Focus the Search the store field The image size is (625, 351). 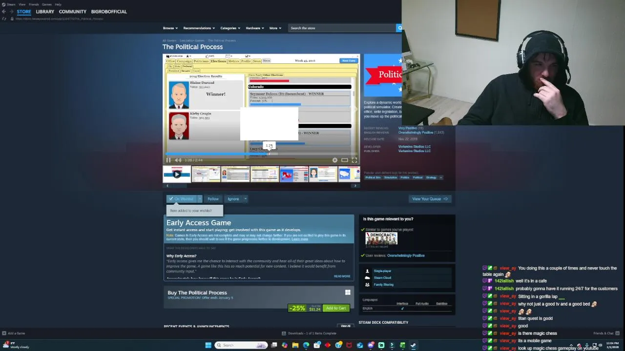pos(342,28)
